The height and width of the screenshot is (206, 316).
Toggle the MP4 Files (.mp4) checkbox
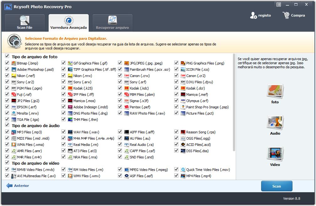(176, 175)
